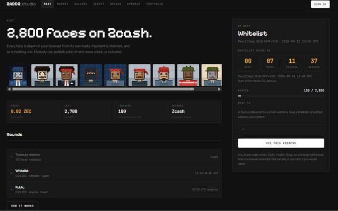Click the Zcash address input field

(281, 129)
